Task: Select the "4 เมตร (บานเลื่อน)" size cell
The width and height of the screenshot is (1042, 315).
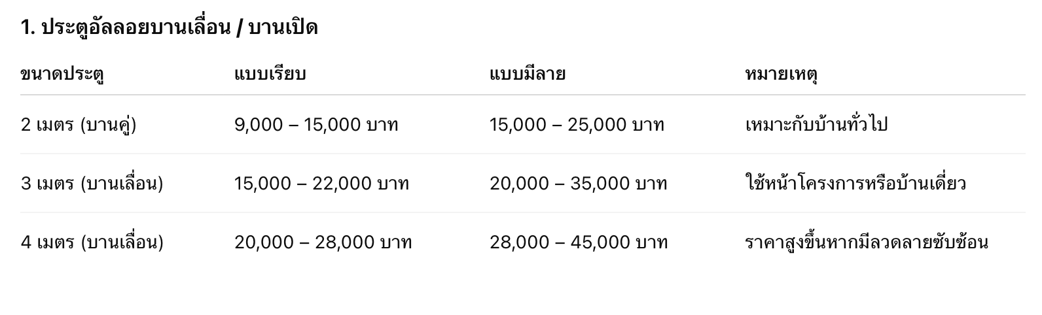Action: click(92, 242)
